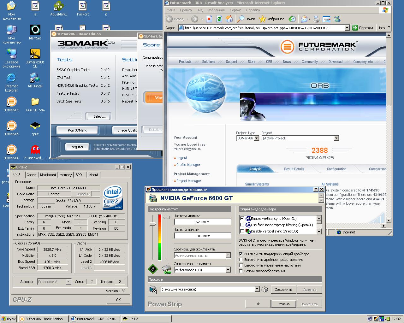Stop page loading in Internet Explorer

click(209, 19)
